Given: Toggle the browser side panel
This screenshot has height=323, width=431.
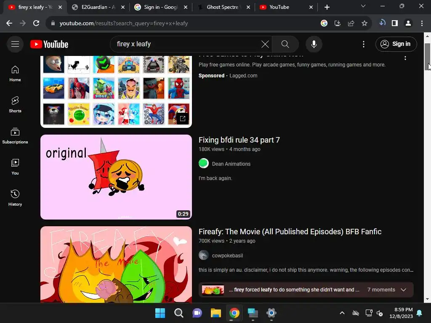Looking at the screenshot, I should pos(395,24).
